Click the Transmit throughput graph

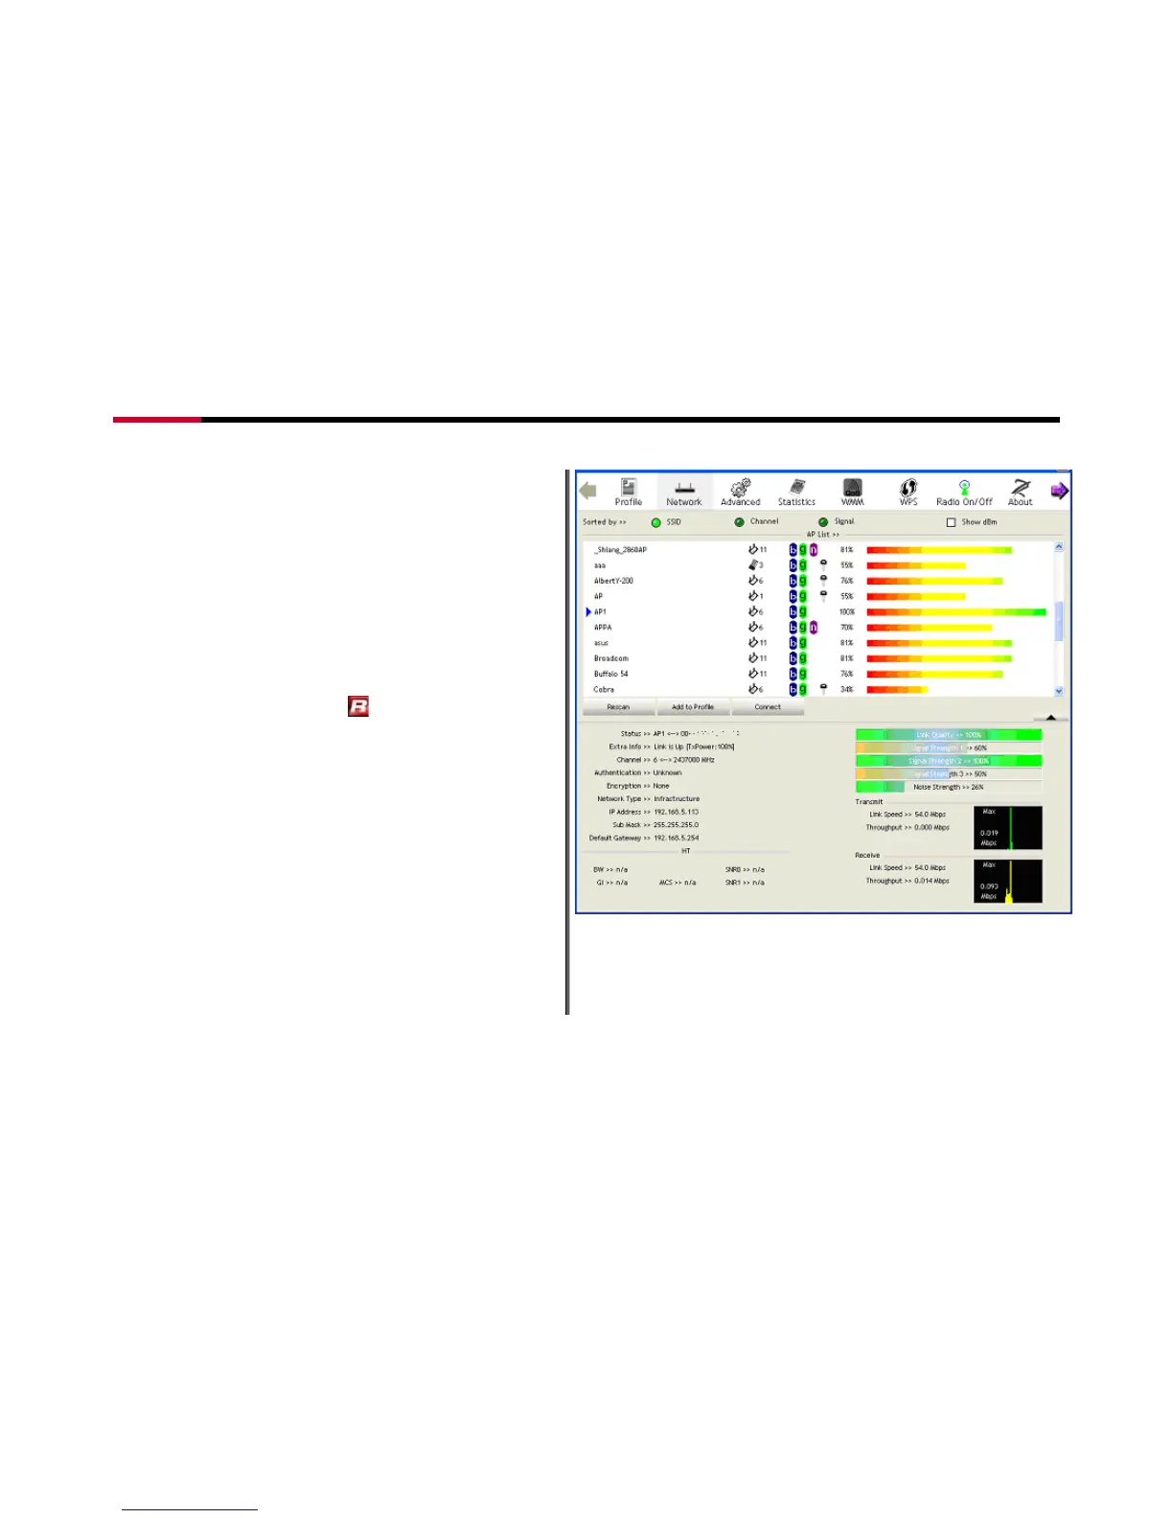pos(1008,828)
